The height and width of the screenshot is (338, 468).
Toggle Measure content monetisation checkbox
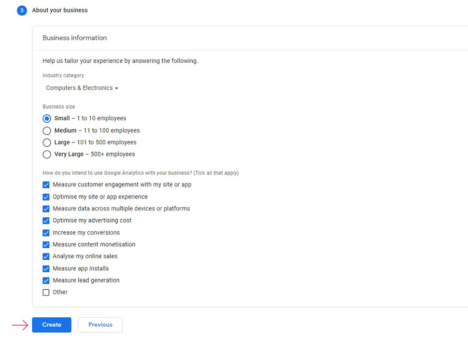coord(46,245)
